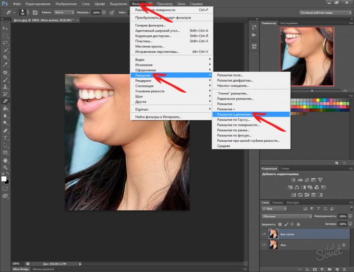Screen dimensions: 354x272
Task: Switch to the "Гистограмма" tab
Action: click(x=288, y=24)
